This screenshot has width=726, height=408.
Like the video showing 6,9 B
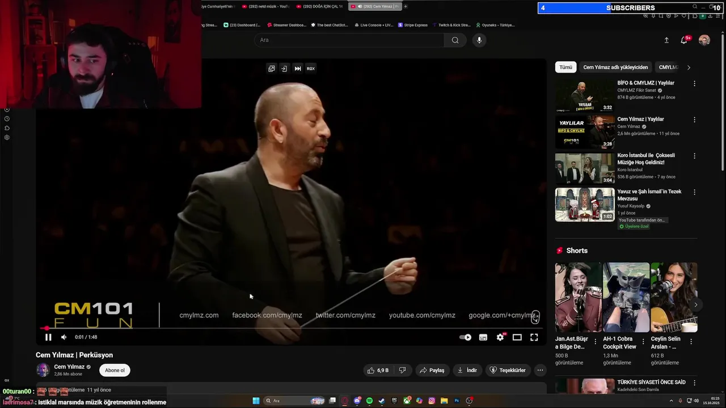click(x=378, y=370)
